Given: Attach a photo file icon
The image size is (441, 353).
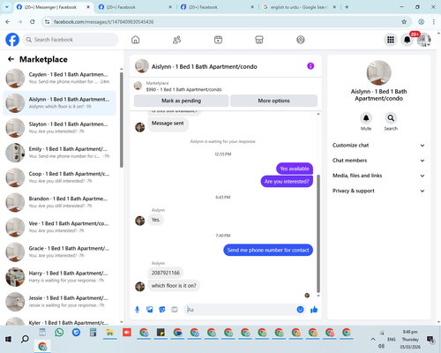Looking at the screenshot, I should point(150,310).
